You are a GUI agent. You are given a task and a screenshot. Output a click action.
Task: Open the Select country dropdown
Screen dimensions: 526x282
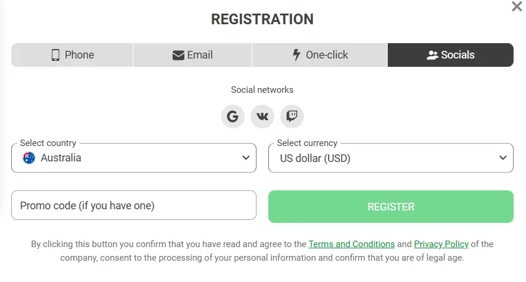click(x=134, y=158)
